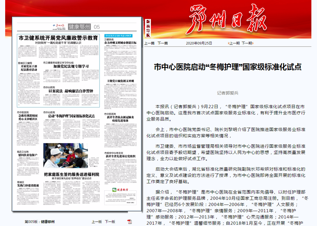The image size is (317, 226).
Task: Open article 奋力冲刺文明城市创建目标
Action: coord(120,43)
